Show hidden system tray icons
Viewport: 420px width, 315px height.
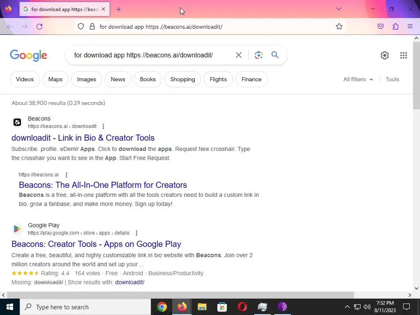click(347, 307)
